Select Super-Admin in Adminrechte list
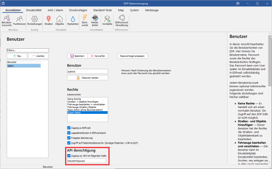 87,113
